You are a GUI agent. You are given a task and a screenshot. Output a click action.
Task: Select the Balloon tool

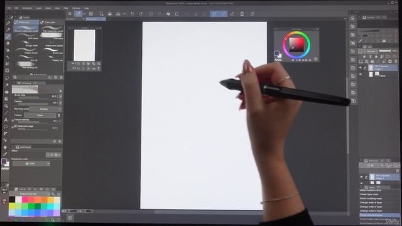(6, 127)
